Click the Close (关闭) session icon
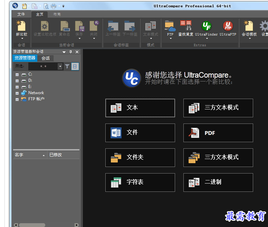Image resolution: width=268 pixels, height=227 pixels. click(94, 26)
